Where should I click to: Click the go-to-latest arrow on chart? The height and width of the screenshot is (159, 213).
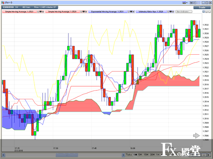tap(197, 135)
